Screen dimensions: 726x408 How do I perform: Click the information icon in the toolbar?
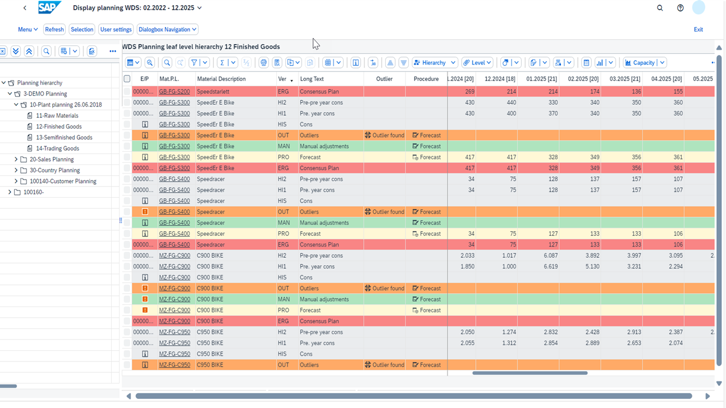click(x=356, y=62)
